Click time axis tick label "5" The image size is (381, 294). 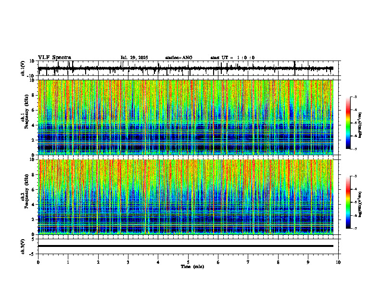(188, 262)
